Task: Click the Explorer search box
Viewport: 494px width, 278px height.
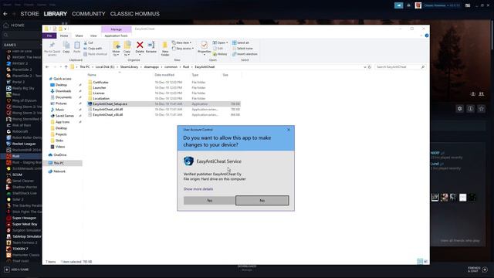Action: pyautogui.click(x=400, y=67)
